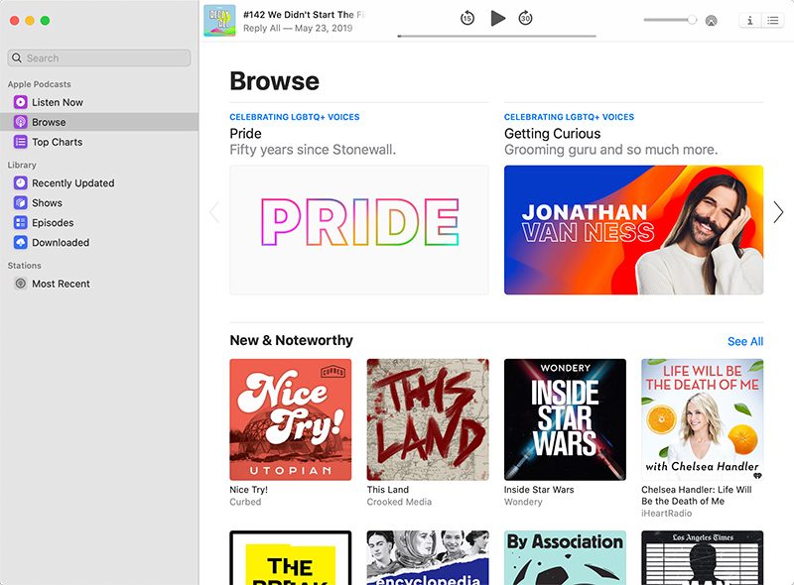Click the 'Nice Try!' title text
This screenshot has width=794, height=585.
[249, 490]
